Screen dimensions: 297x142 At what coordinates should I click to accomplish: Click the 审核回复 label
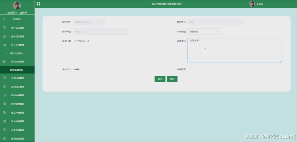point(181,69)
